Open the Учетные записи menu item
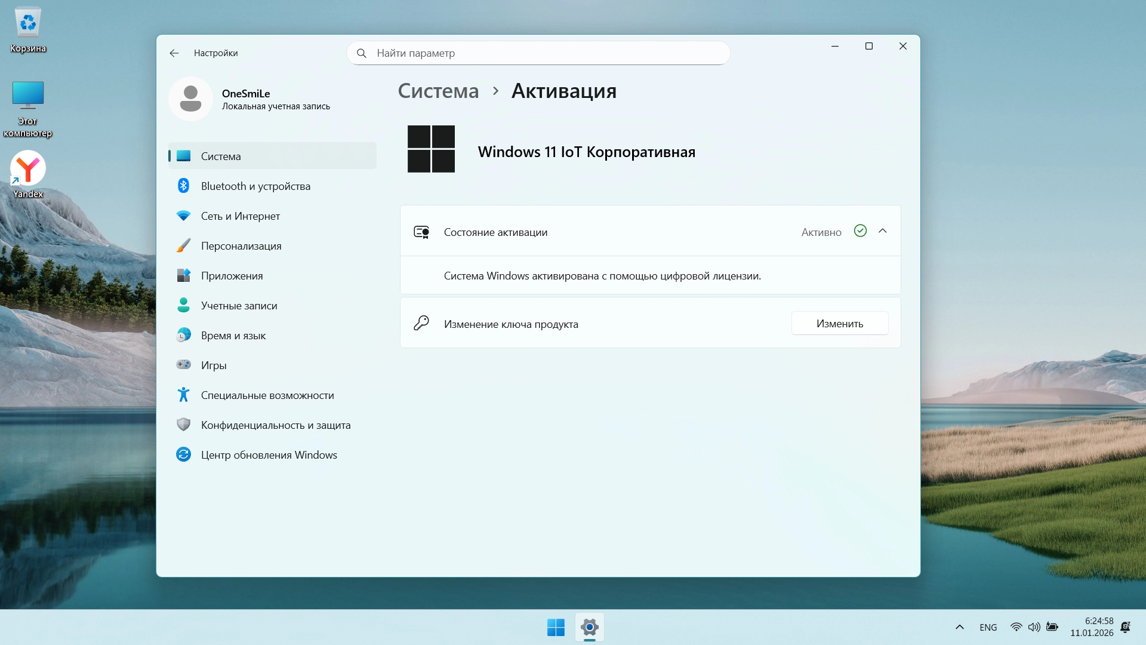 (x=239, y=306)
